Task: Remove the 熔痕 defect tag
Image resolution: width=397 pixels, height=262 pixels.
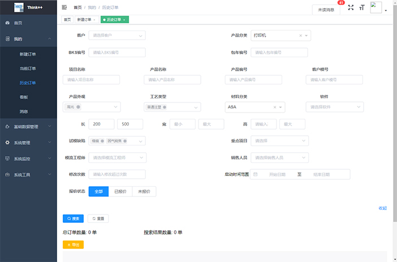Action: coord(102,141)
